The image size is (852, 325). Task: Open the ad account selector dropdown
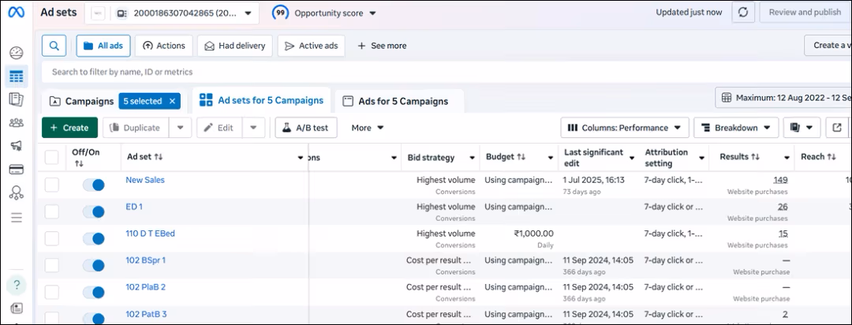click(x=172, y=13)
